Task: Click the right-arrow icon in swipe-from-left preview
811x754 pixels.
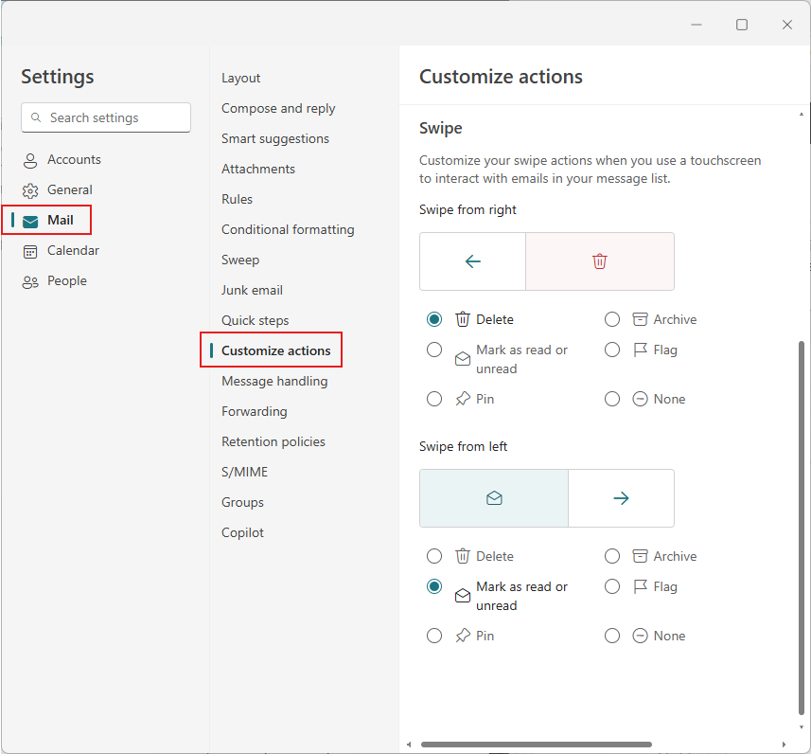Action: coord(621,497)
